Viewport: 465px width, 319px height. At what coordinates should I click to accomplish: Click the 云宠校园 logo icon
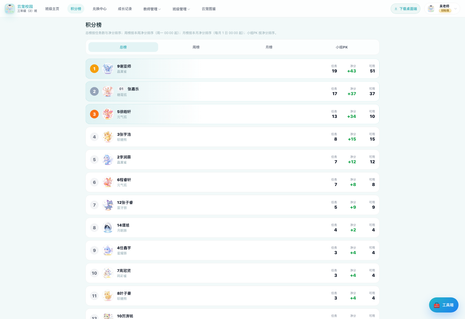10,9
